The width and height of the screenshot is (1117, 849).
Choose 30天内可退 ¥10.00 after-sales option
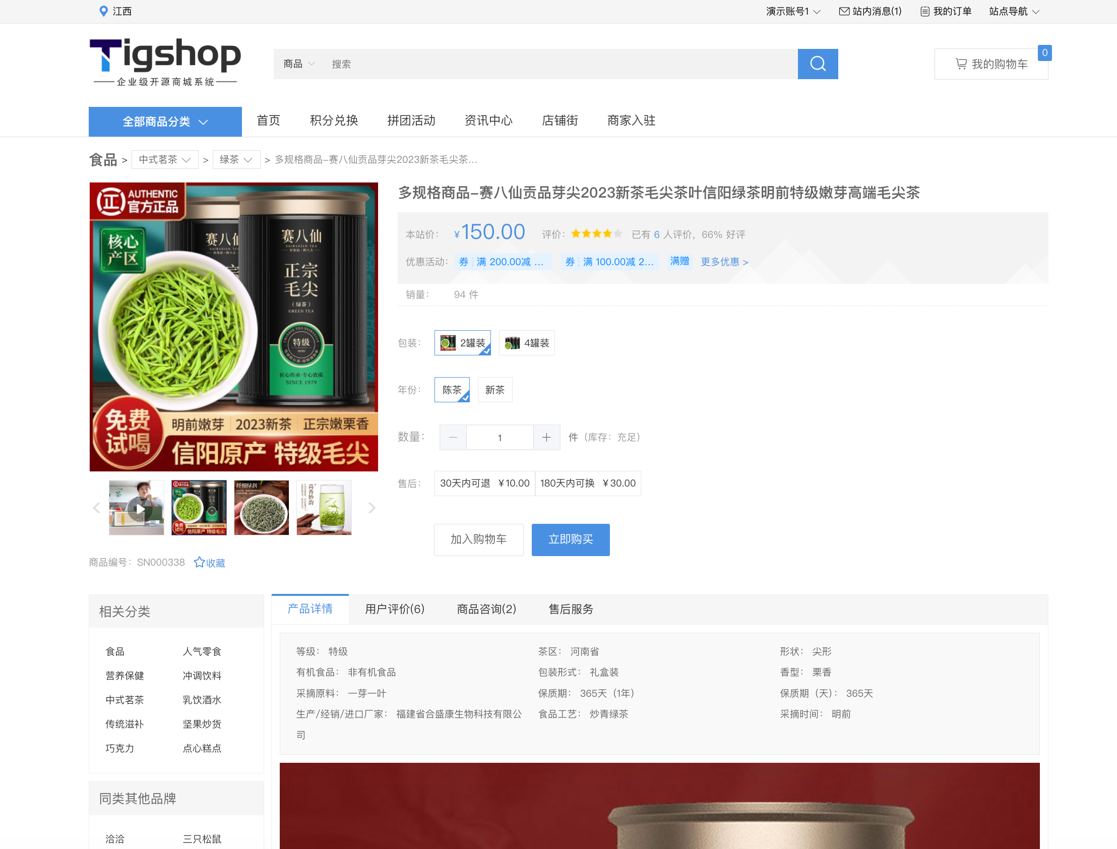484,483
